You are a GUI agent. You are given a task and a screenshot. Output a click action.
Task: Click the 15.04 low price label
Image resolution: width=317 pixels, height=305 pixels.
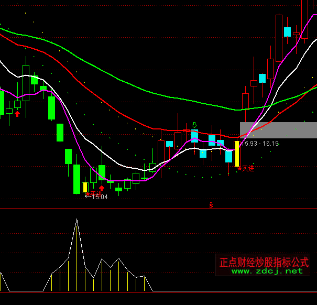coord(99,197)
